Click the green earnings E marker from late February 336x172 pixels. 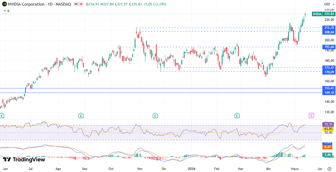pyautogui.click(x=237, y=116)
